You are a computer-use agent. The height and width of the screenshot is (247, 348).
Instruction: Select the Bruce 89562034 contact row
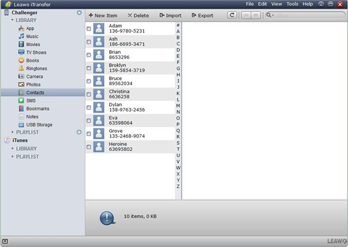click(x=130, y=81)
